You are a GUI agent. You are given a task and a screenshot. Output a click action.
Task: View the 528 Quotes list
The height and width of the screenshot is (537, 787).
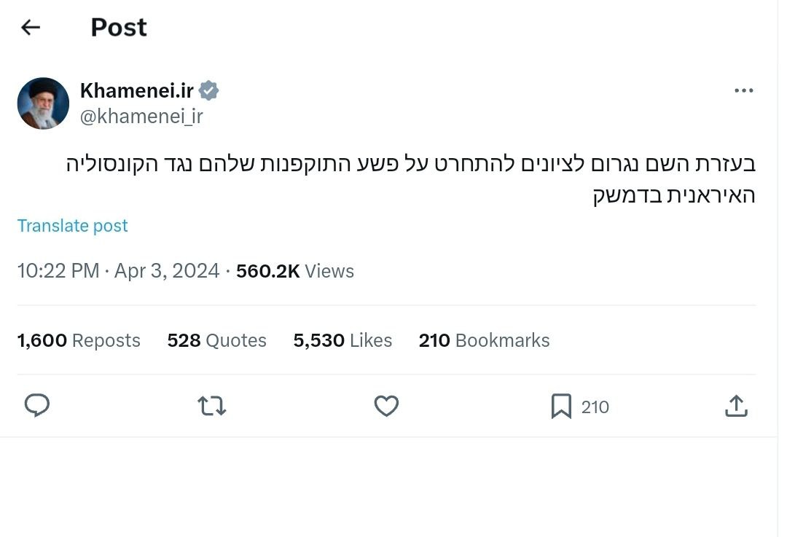(216, 340)
